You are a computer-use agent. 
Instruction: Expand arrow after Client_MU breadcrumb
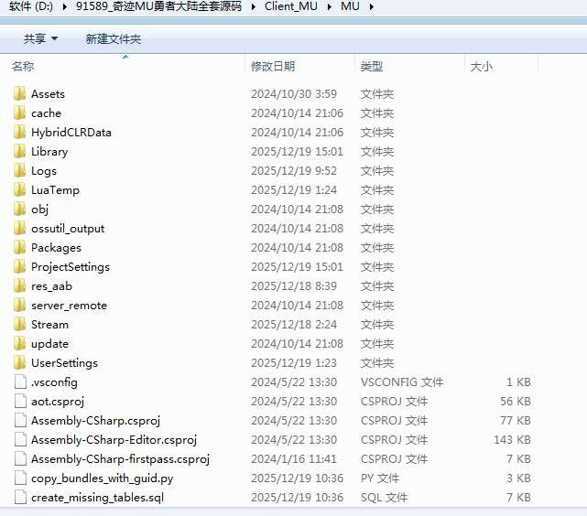(x=329, y=6)
